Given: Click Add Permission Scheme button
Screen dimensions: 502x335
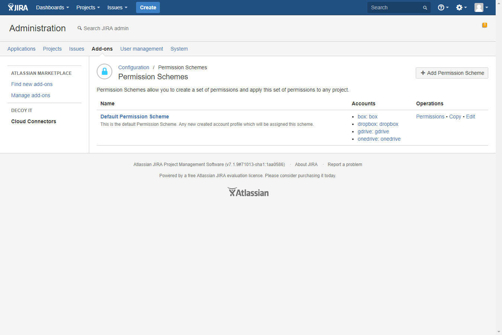Looking at the screenshot, I should pyautogui.click(x=452, y=73).
